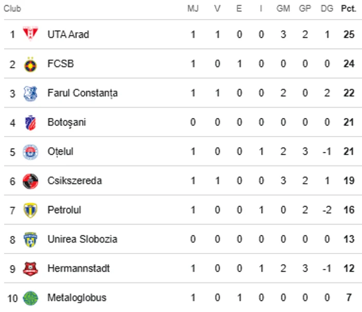Click the GM column header
The image size is (362, 312).
[x=283, y=9]
